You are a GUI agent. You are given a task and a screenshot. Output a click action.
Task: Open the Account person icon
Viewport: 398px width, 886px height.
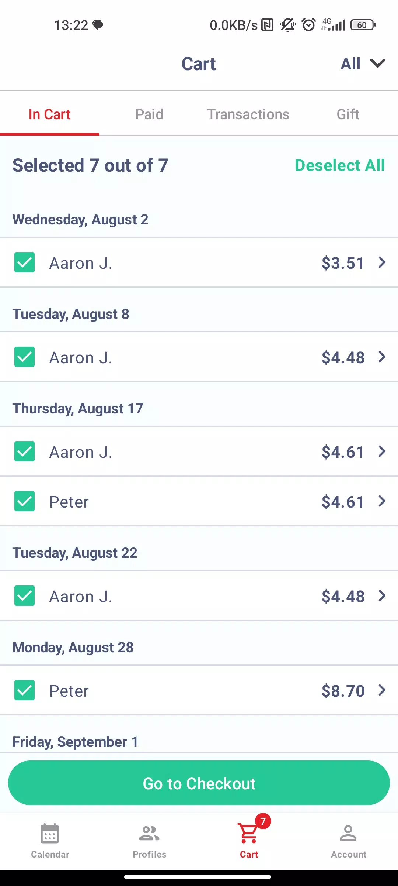(x=348, y=834)
